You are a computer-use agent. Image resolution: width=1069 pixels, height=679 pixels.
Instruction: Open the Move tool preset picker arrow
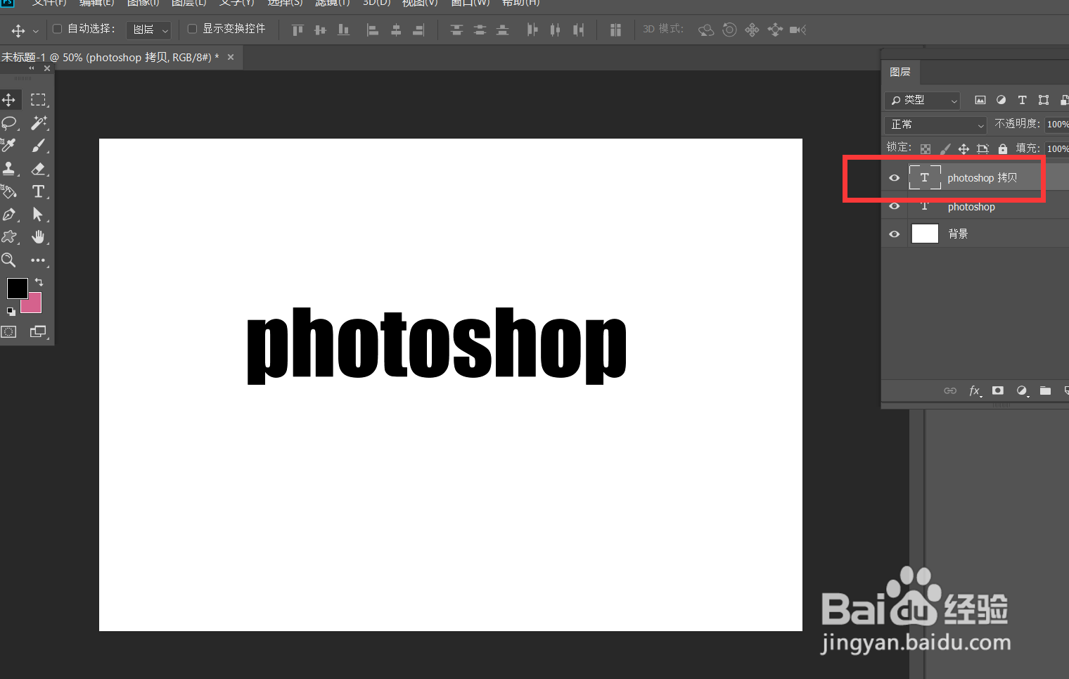(35, 31)
